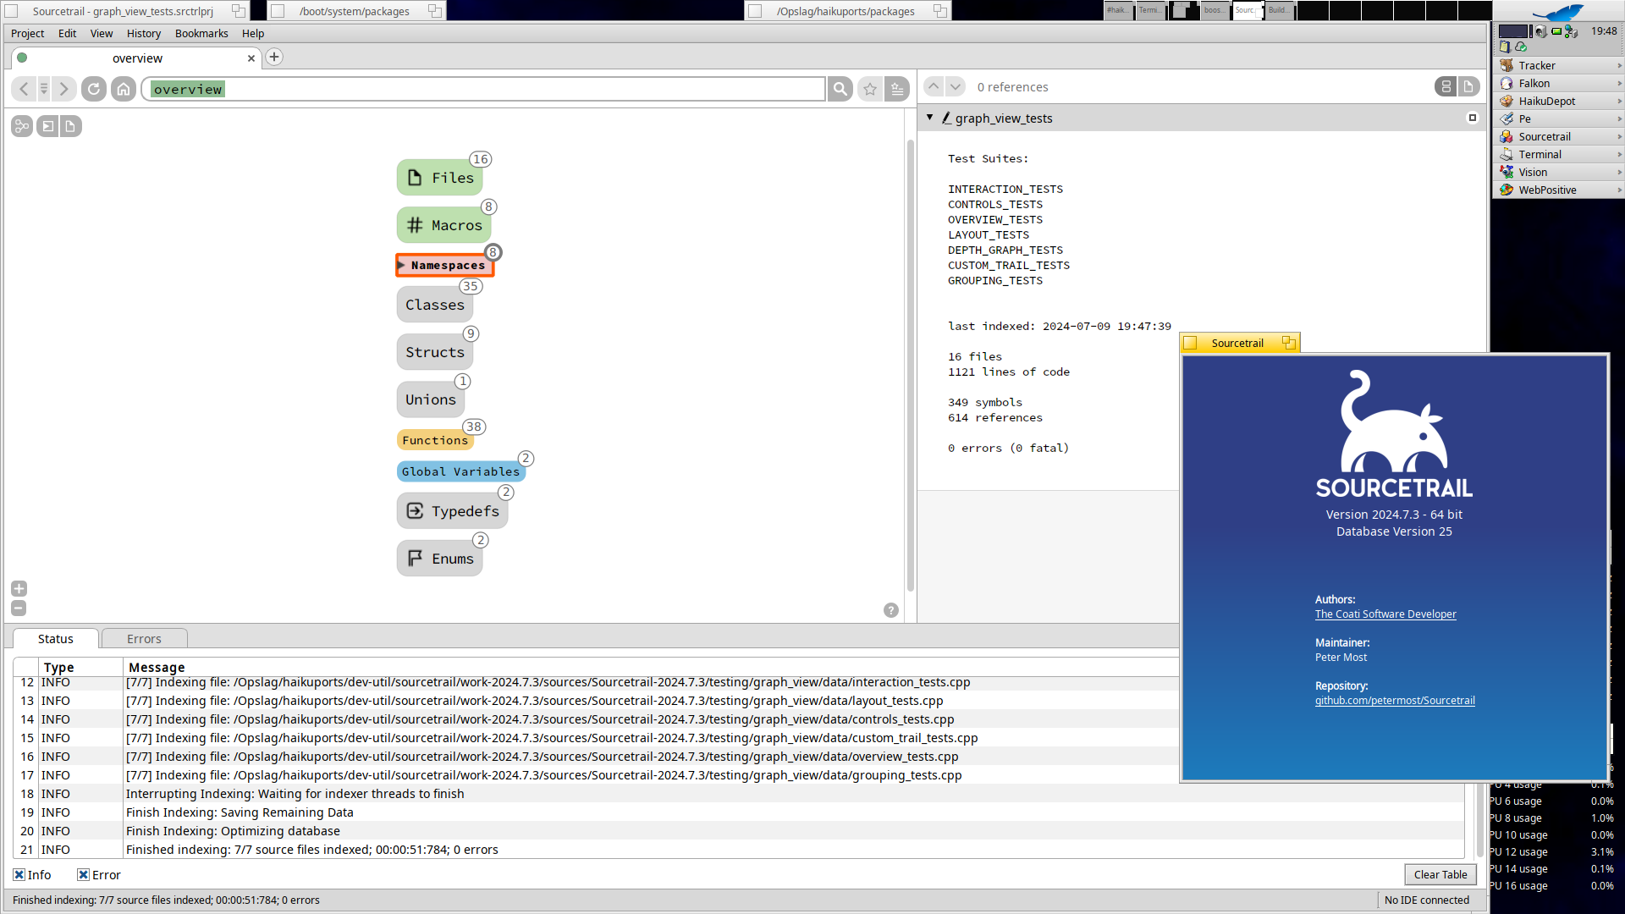Zoom in the graph view

(x=19, y=588)
